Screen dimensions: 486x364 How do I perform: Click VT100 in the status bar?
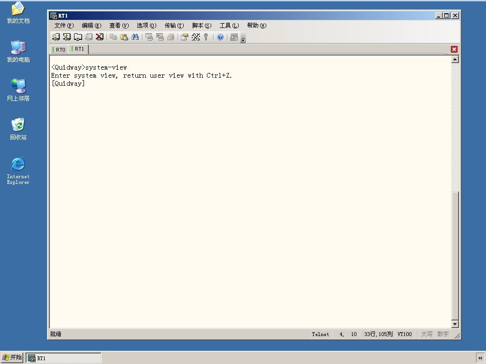tap(404, 334)
